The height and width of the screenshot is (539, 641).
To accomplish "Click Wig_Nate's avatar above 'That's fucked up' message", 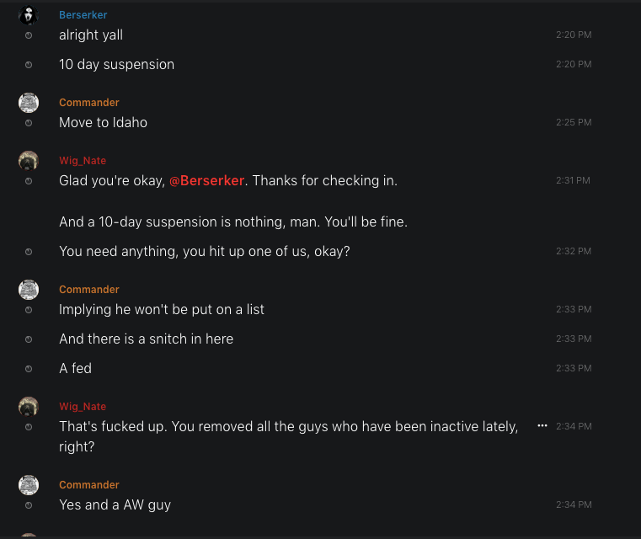I will tap(29, 407).
